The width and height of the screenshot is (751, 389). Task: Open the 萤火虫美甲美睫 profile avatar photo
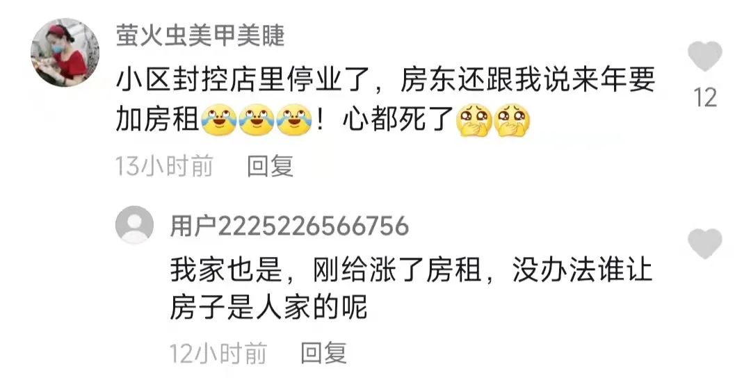click(65, 53)
